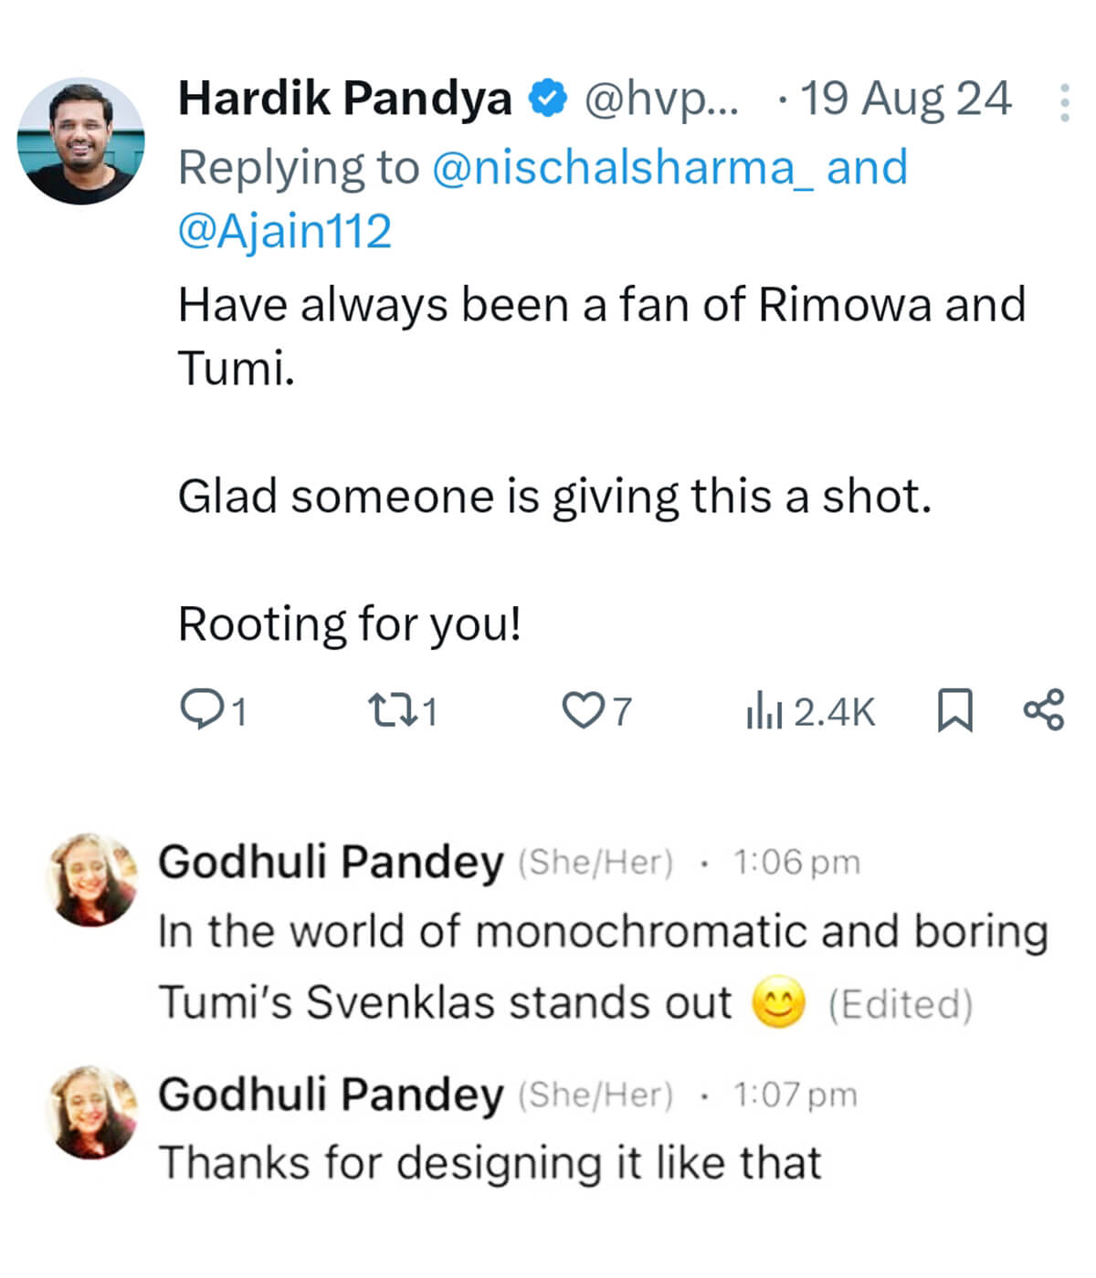Click the 1:06 pm comment timestamp
The height and width of the screenshot is (1278, 1096).
[x=796, y=862]
